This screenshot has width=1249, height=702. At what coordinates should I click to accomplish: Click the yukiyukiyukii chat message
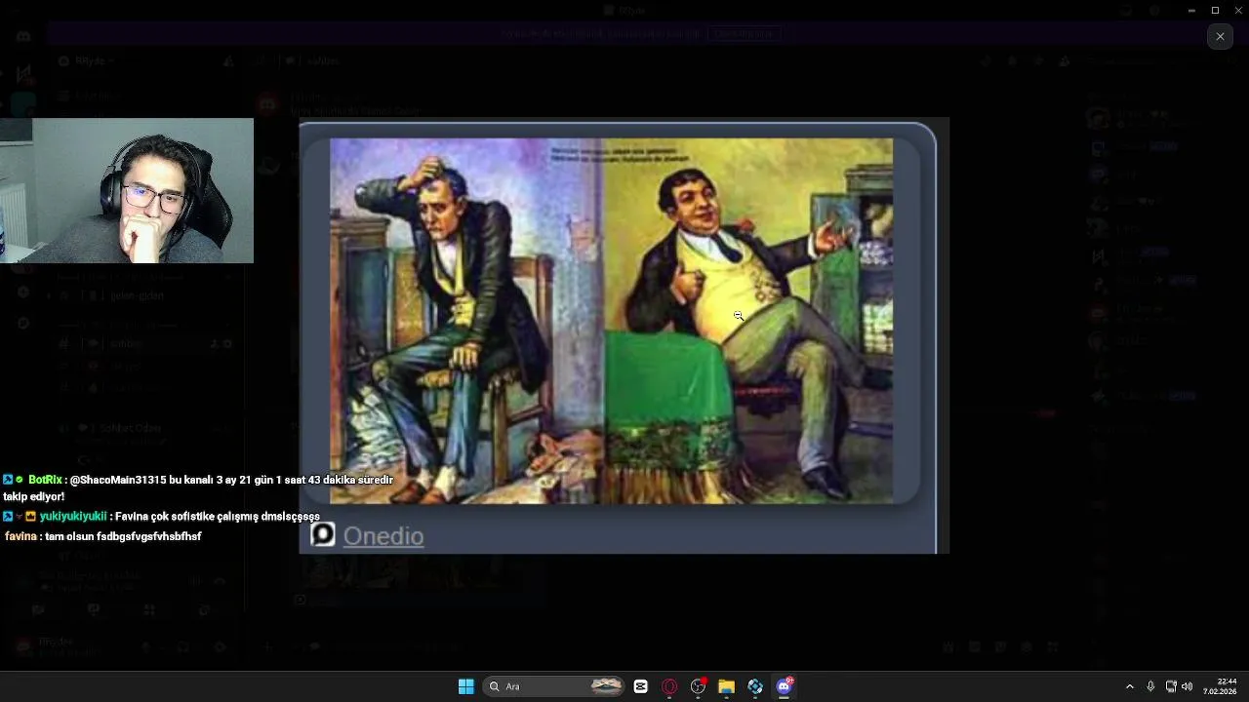161,517
